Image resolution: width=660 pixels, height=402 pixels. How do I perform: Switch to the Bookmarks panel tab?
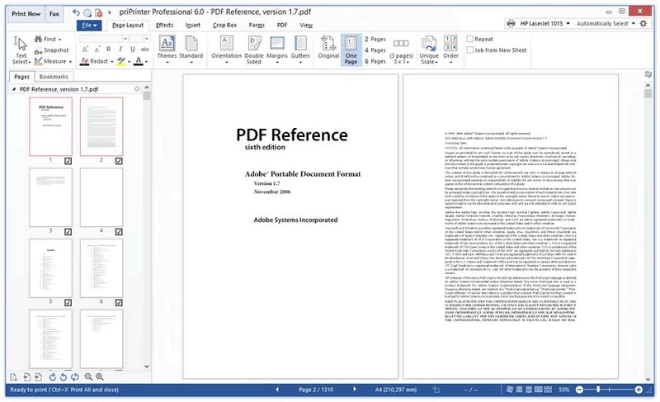click(54, 77)
